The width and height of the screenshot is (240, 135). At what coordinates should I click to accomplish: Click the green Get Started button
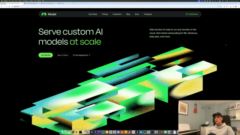46,55
